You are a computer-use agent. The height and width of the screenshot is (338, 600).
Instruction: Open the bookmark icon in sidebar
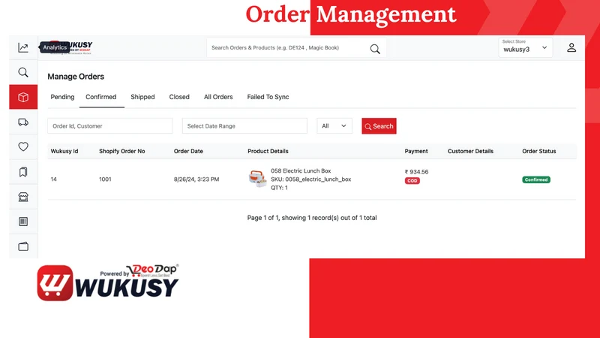[x=23, y=172]
